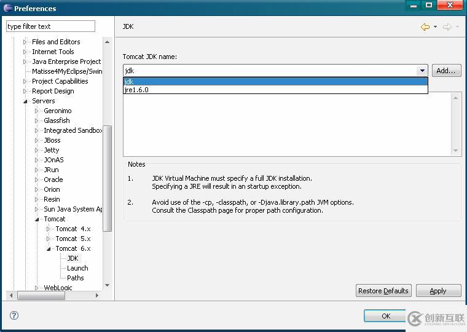This screenshot has width=467, height=332.
Task: Expand Project Capabilities node
Action: pos(25,81)
